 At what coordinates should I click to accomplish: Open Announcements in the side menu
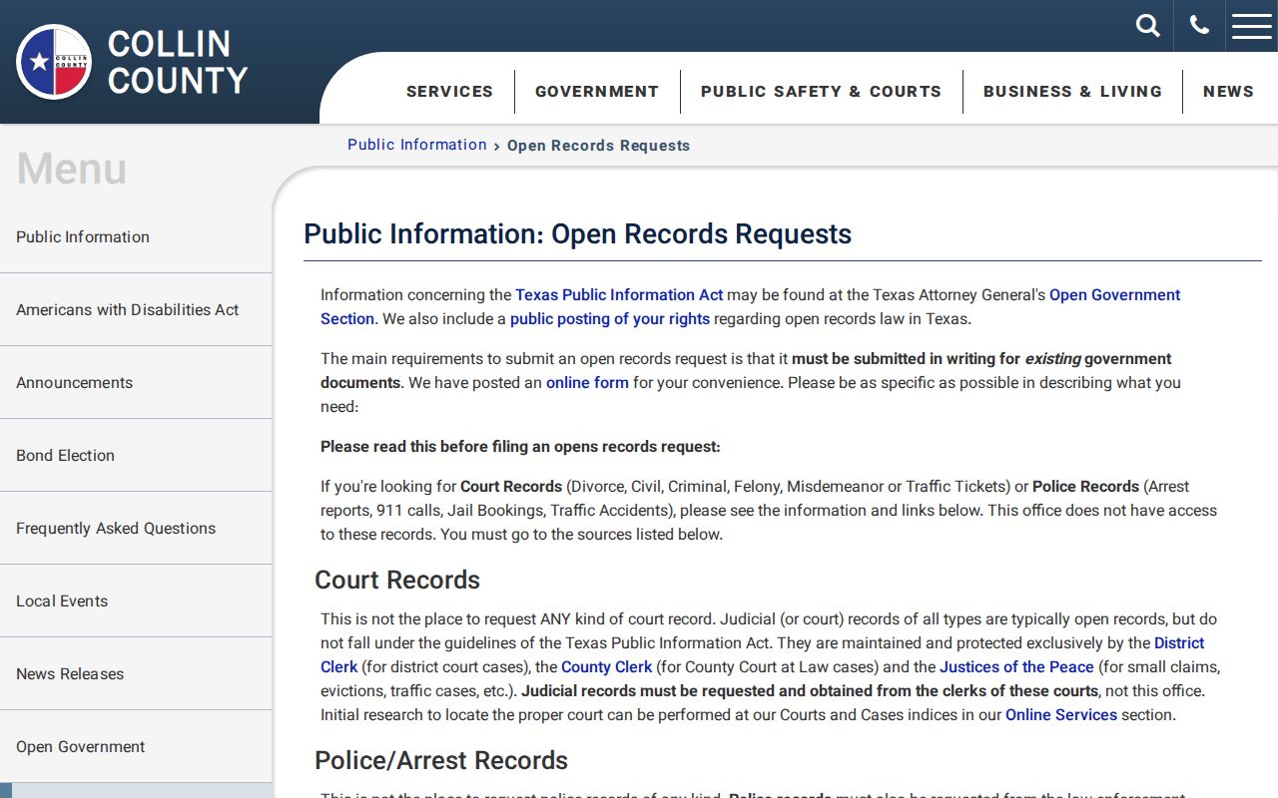(x=136, y=383)
